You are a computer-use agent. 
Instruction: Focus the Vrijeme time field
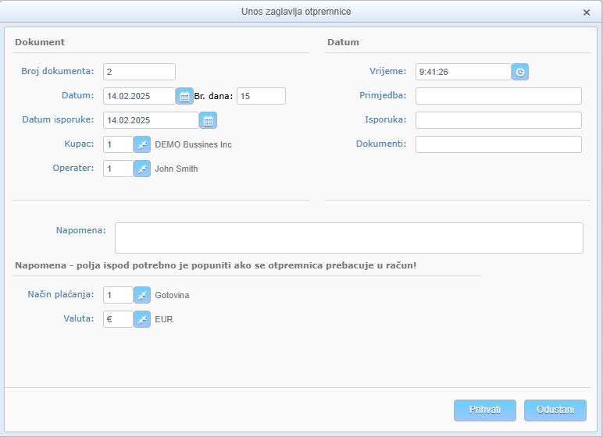click(x=463, y=72)
